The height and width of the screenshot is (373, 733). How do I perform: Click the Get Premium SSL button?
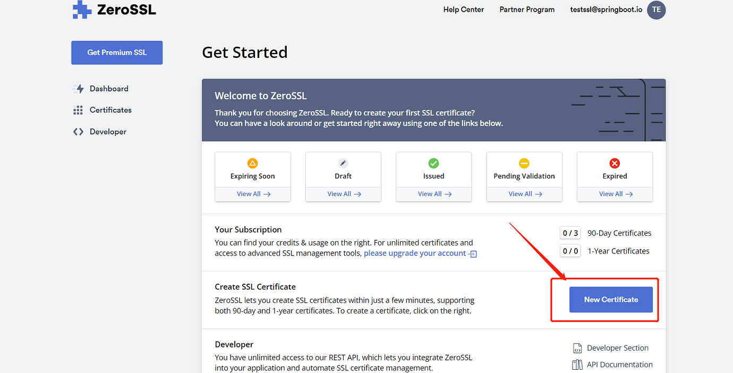pos(117,53)
